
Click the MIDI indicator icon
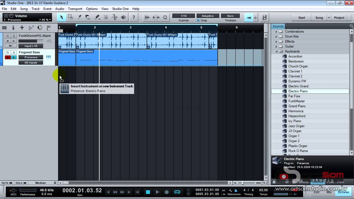point(13,190)
